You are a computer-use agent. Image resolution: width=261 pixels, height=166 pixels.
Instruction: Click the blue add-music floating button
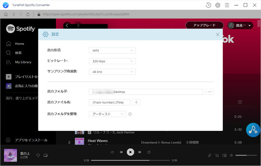click(253, 130)
